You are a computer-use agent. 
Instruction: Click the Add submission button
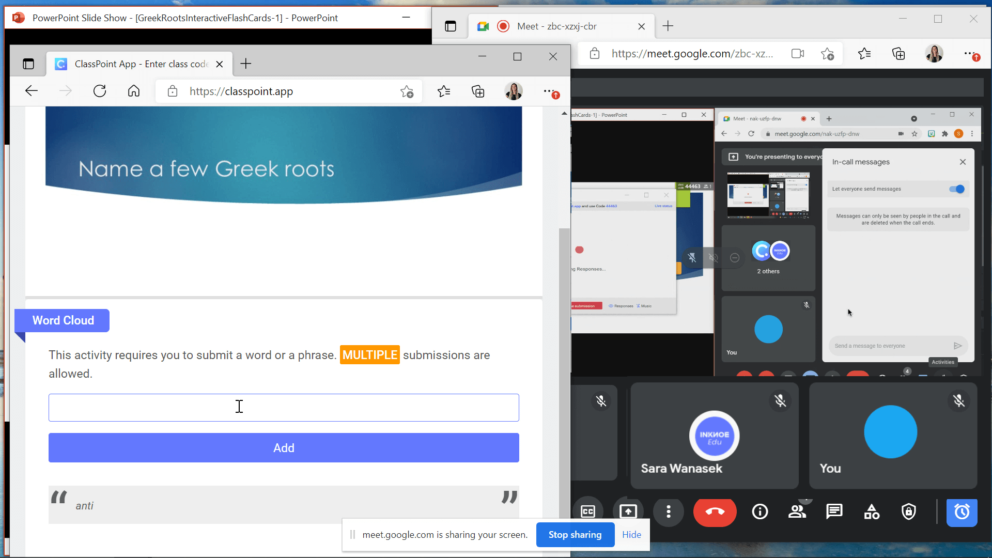pos(284,447)
